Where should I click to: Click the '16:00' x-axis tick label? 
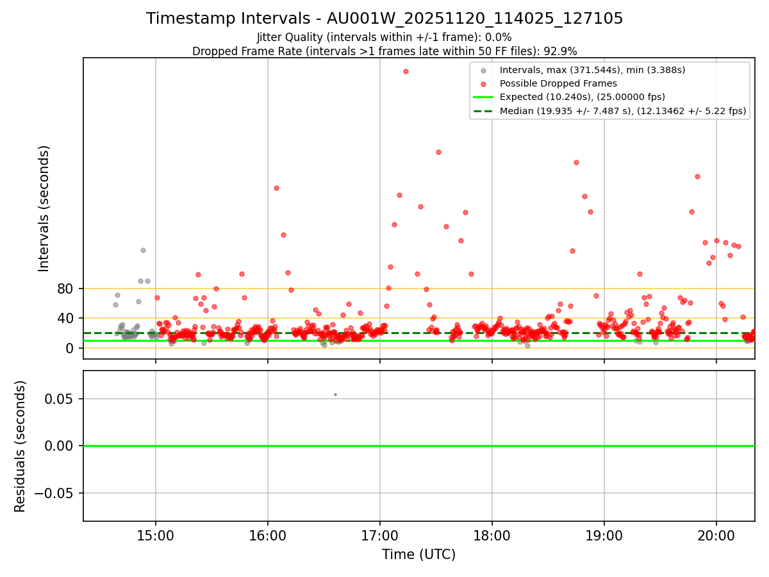[x=268, y=536]
